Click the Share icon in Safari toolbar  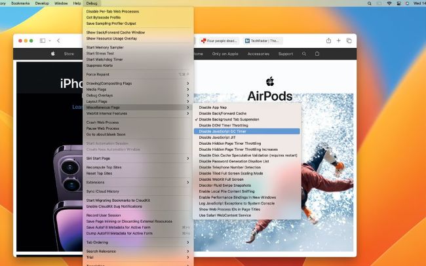(x=328, y=41)
